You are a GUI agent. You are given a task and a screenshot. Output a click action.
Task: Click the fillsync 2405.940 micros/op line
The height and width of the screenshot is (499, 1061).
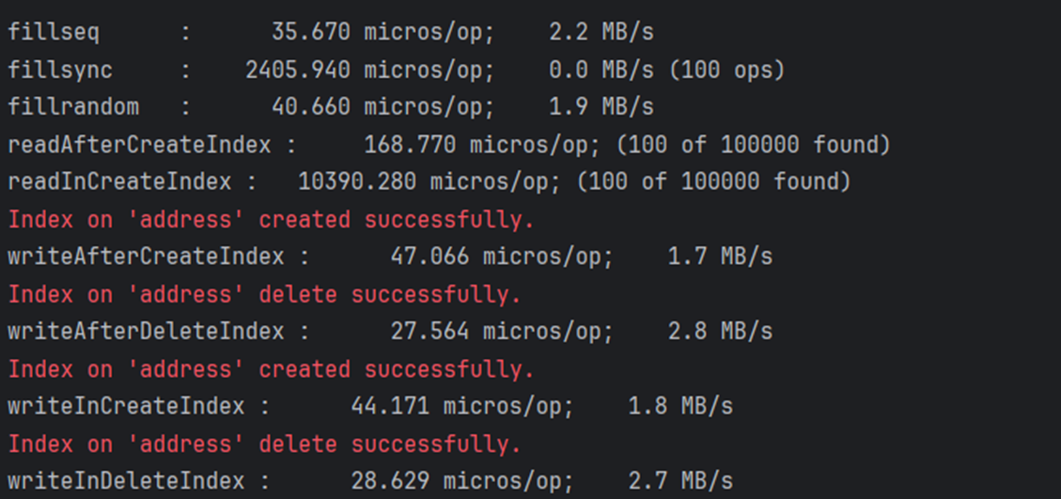point(396,70)
